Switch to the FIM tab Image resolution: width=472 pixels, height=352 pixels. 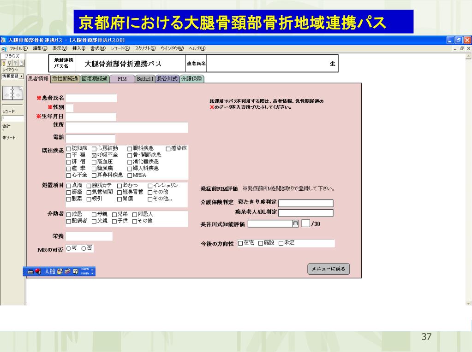coord(122,79)
